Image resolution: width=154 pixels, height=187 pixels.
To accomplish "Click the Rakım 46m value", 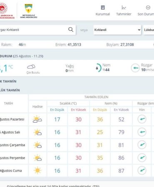I will pyautogui.click(x=22, y=44).
